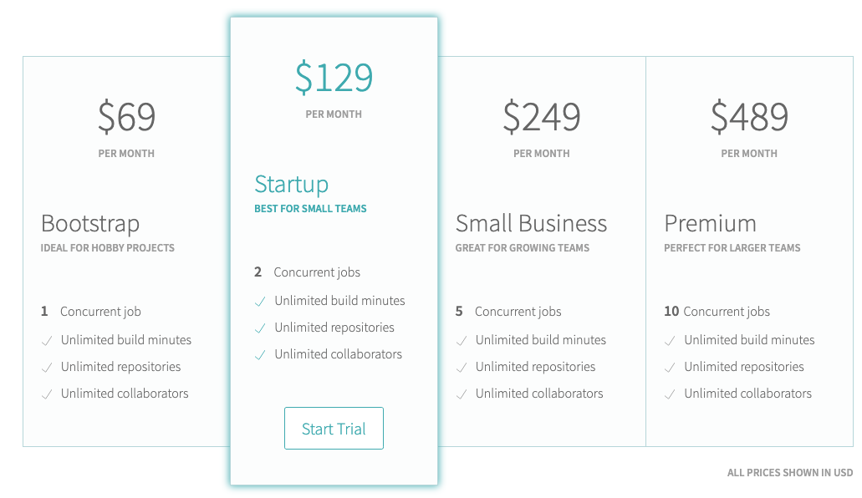
Task: Click checkmark beside Bootstrap's Unlimited collaborators
Action: [x=46, y=394]
